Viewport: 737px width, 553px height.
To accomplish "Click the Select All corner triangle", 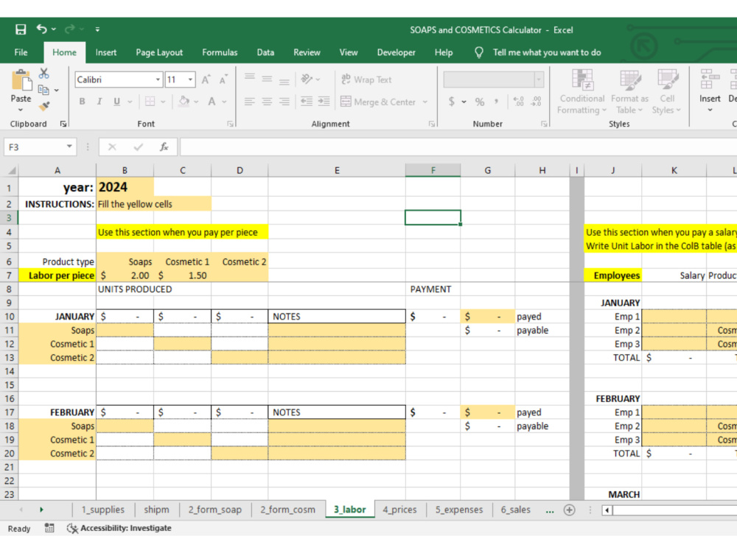I will pos(11,170).
